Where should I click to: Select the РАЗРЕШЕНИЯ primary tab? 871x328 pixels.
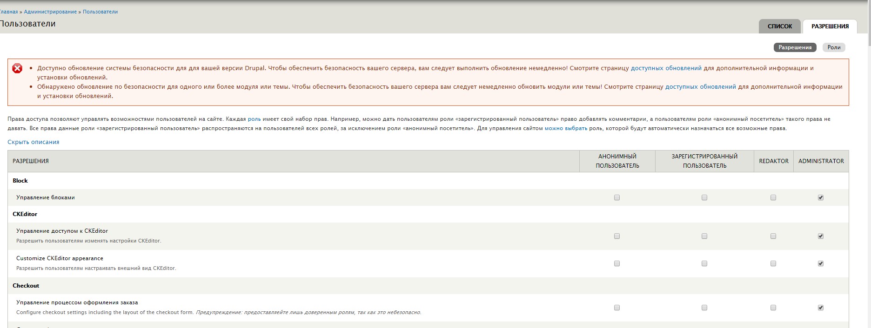click(830, 26)
